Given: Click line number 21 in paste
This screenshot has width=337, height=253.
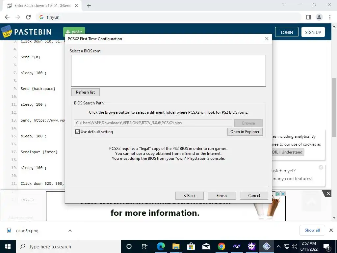Looking at the screenshot, I should (14, 183).
